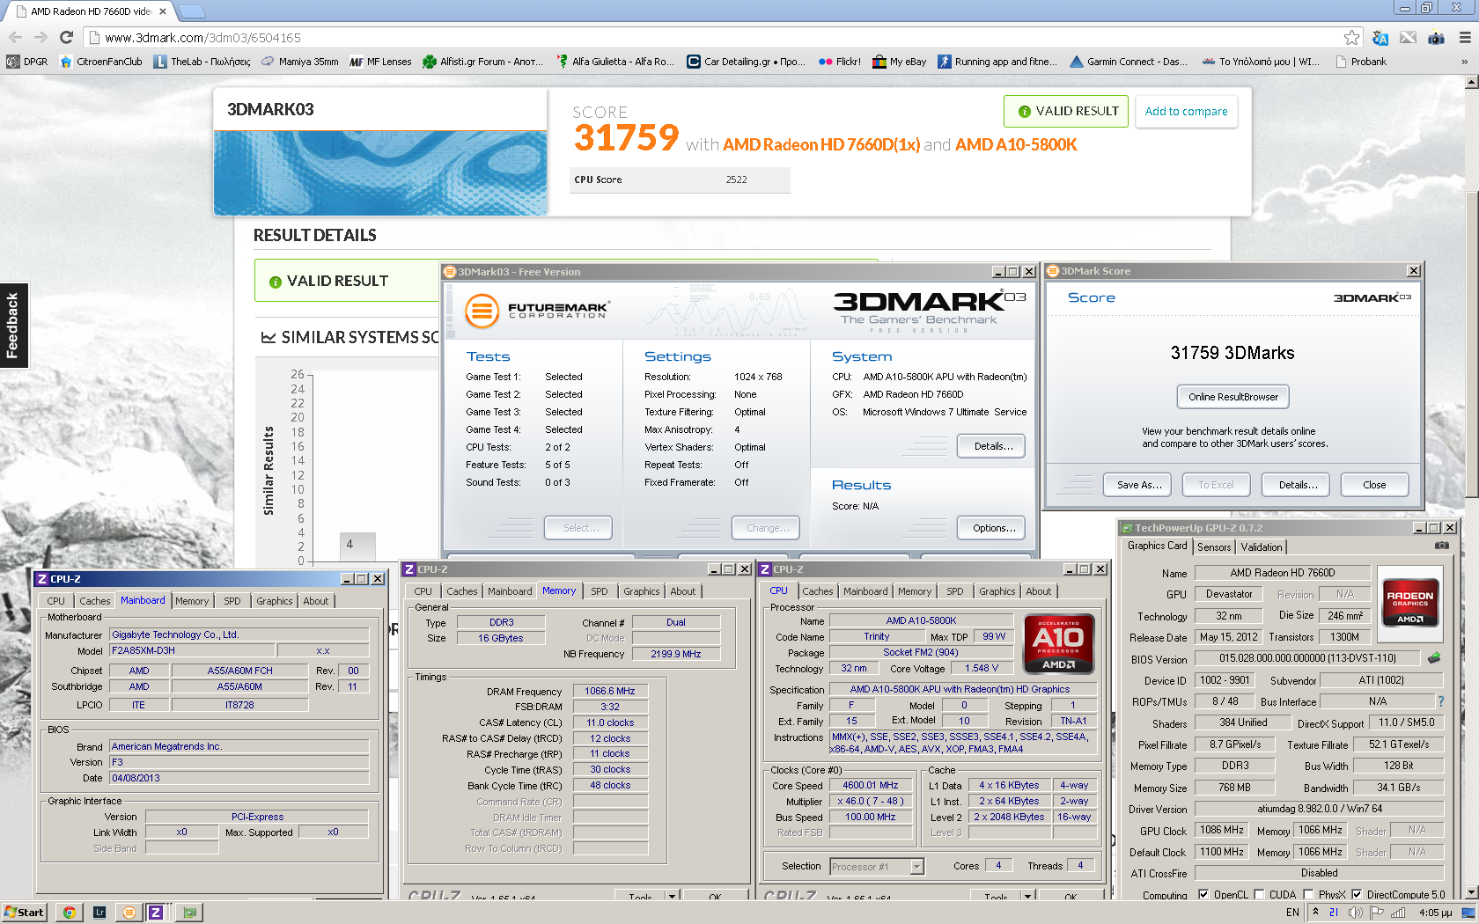
Task: Go back using the browser back arrow
Action: coord(15,37)
